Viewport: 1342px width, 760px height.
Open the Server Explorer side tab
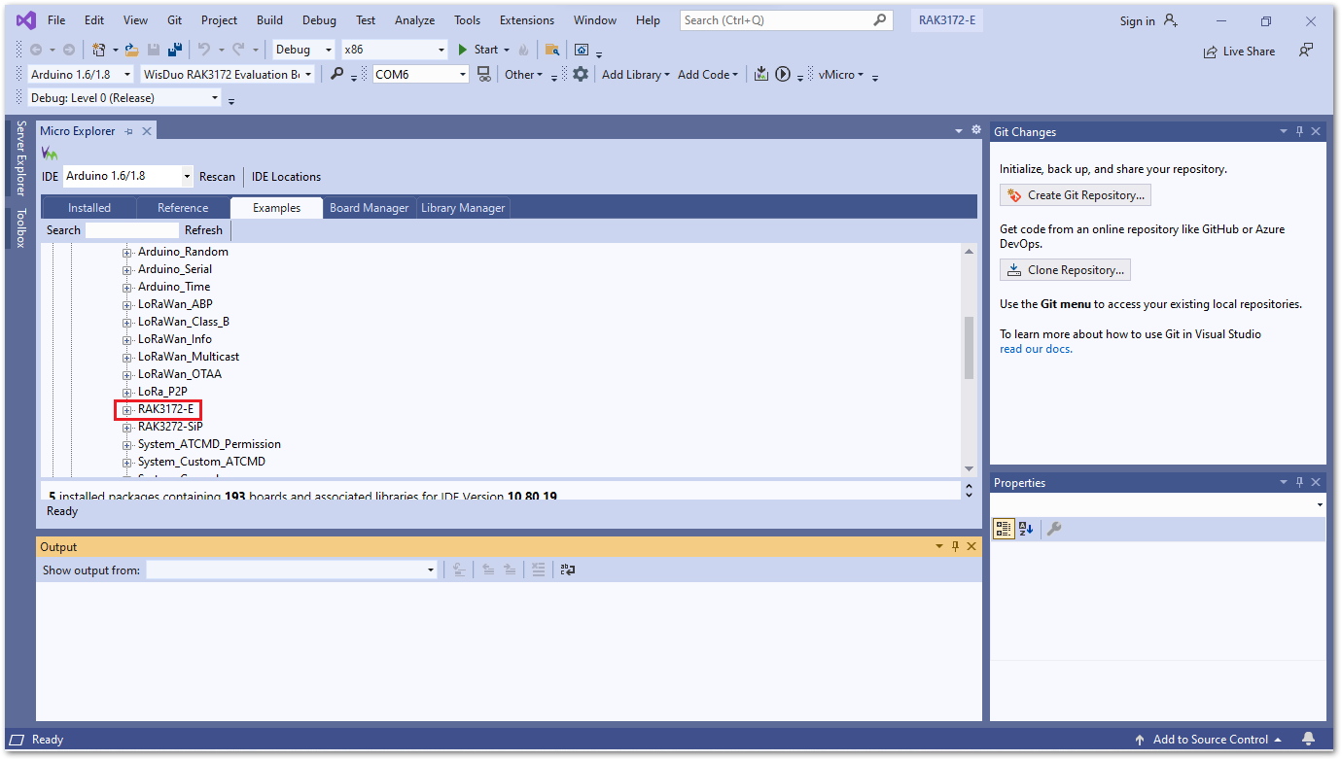20,158
